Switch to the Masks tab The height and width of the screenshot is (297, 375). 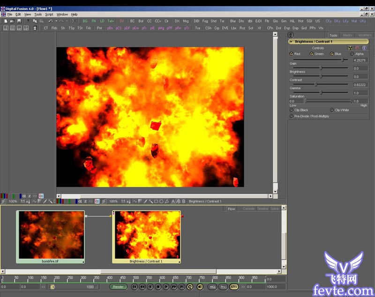point(347,35)
